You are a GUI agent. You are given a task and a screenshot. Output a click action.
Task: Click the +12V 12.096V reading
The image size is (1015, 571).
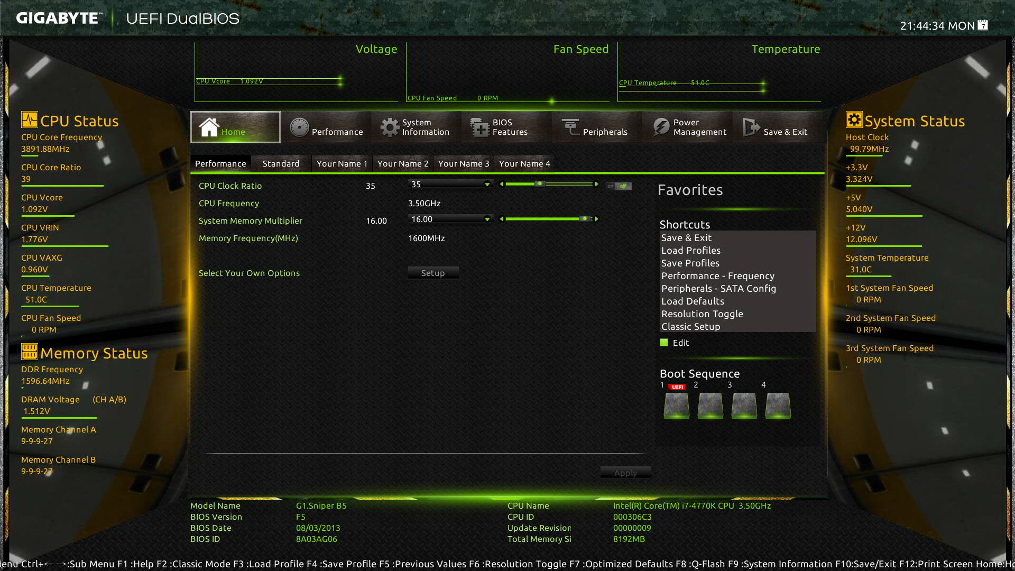[862, 240]
